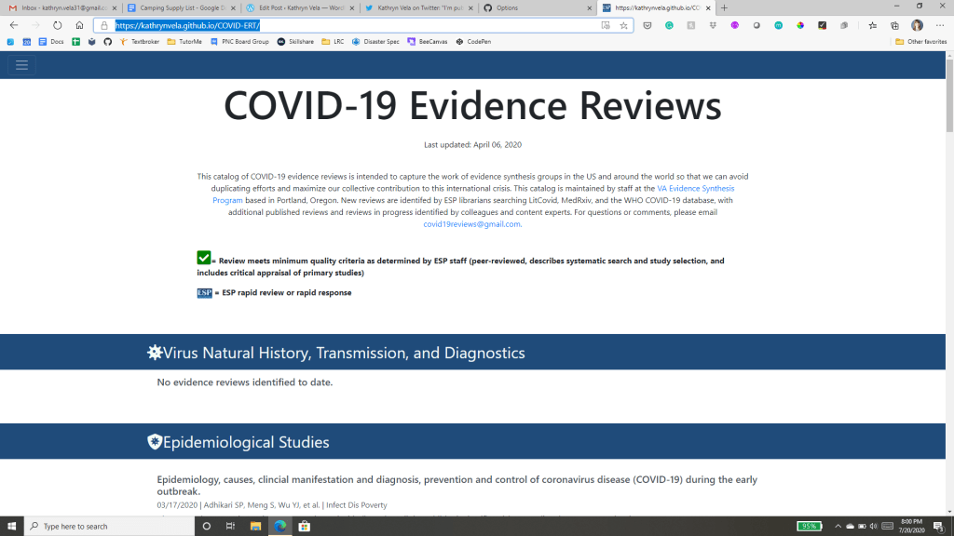Image resolution: width=954 pixels, height=536 pixels.
Task: Open Microsoft Store from taskbar
Action: pos(304,526)
